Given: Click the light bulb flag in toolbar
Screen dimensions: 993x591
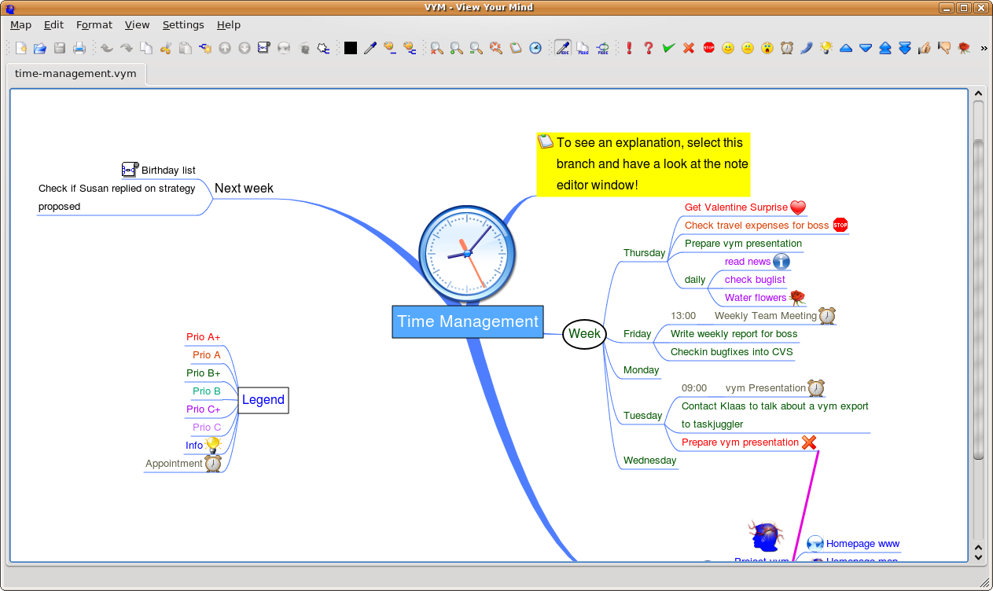Looking at the screenshot, I should (x=826, y=48).
